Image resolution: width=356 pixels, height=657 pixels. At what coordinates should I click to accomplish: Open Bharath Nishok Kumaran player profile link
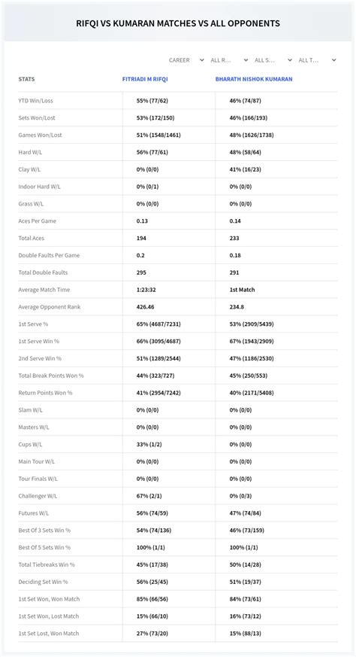(254, 79)
